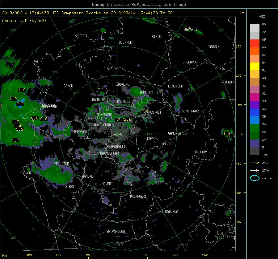Viewport: 278px width, 259px height.
Task: Select the SHIRAHATTI city label
Action: (x=116, y=147)
